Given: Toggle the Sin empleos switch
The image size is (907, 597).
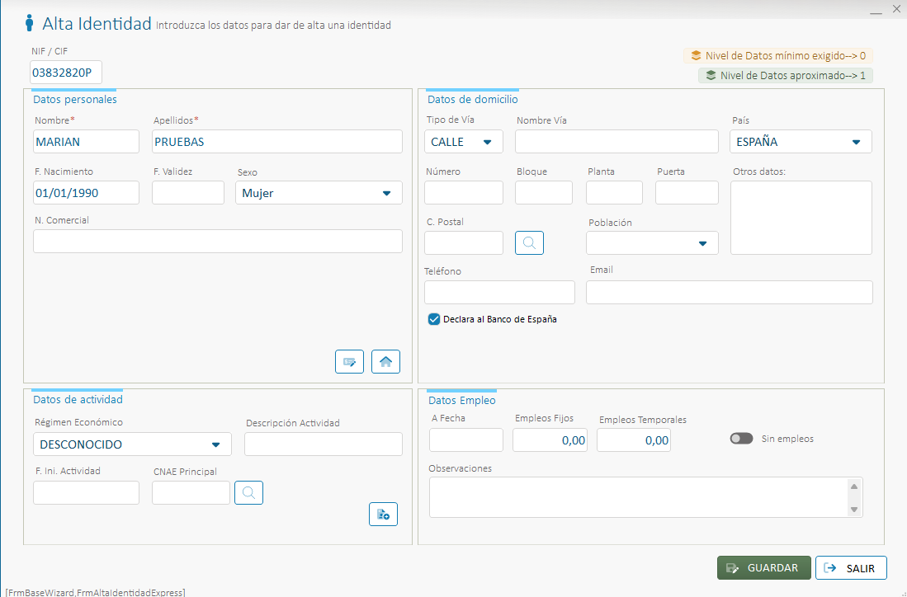Looking at the screenshot, I should tap(742, 439).
